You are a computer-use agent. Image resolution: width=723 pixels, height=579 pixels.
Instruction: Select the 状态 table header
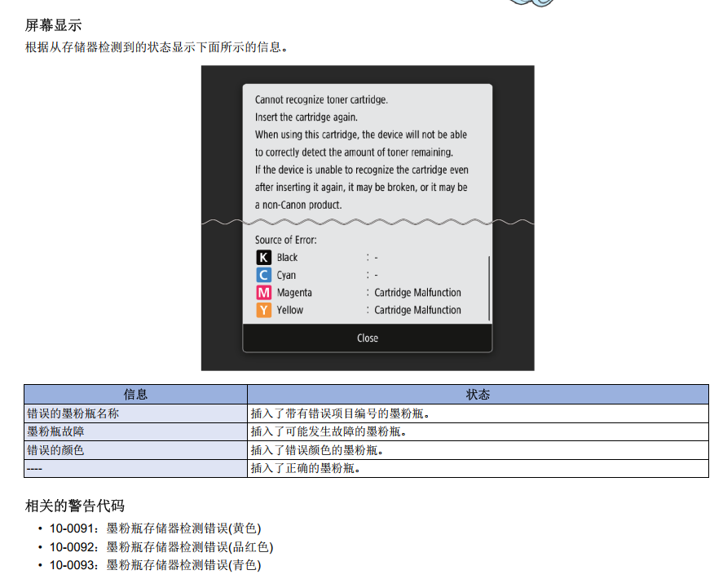click(480, 394)
